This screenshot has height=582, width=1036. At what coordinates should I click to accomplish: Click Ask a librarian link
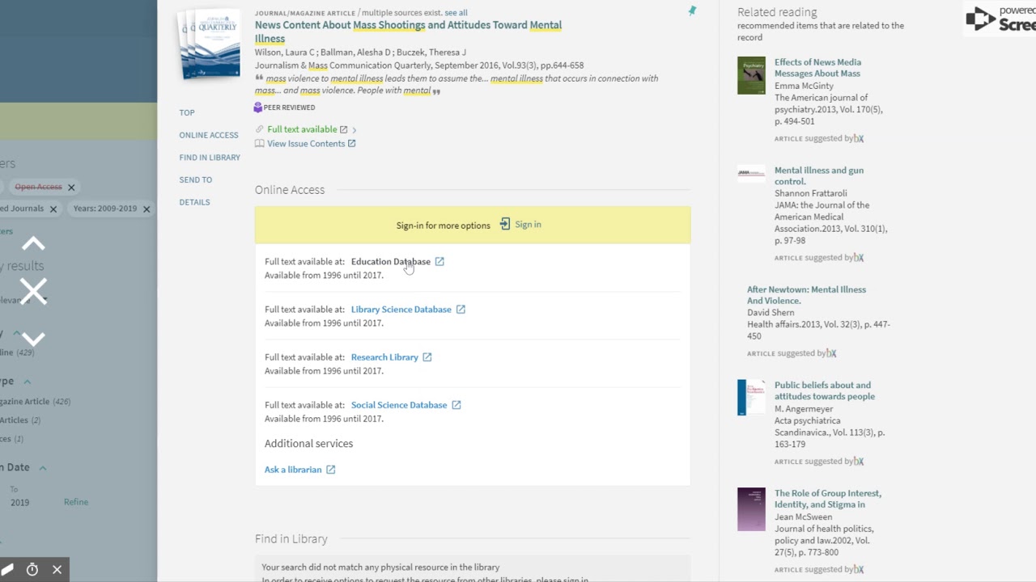tap(293, 470)
